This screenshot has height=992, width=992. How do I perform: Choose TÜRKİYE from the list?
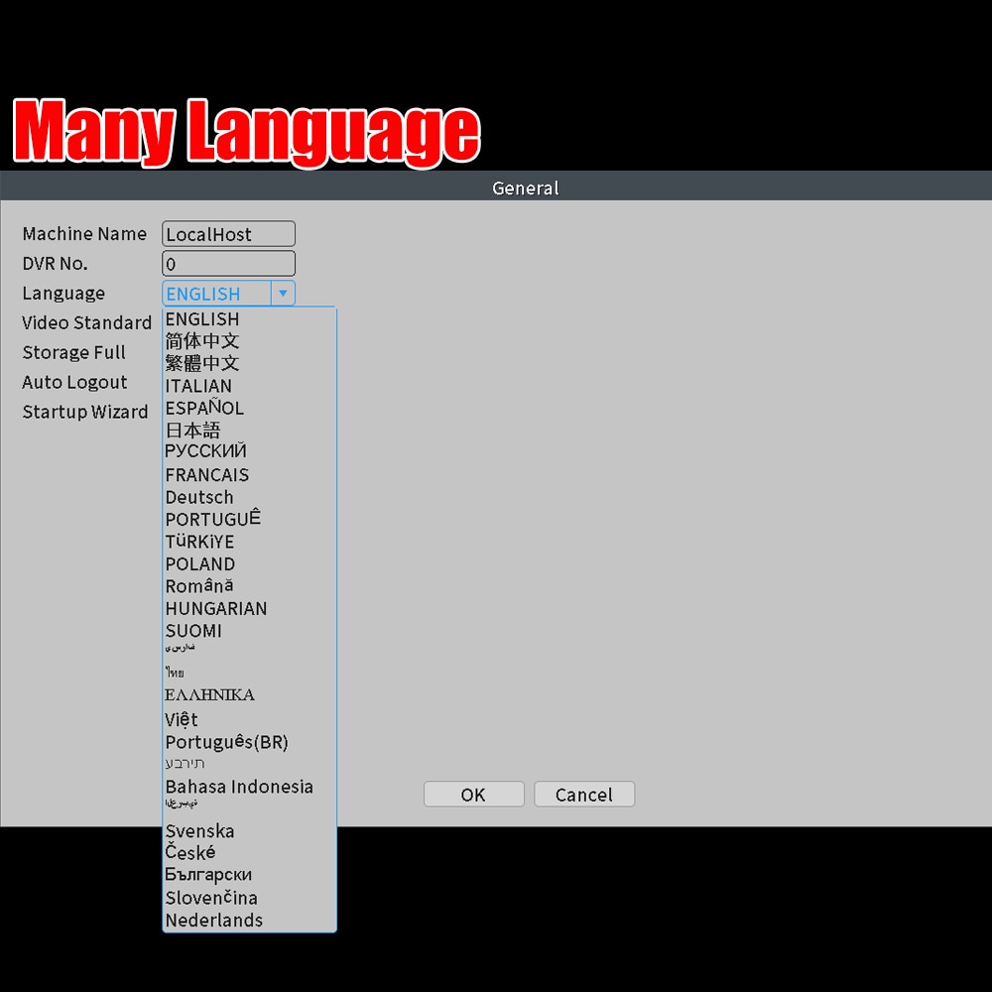tap(199, 542)
